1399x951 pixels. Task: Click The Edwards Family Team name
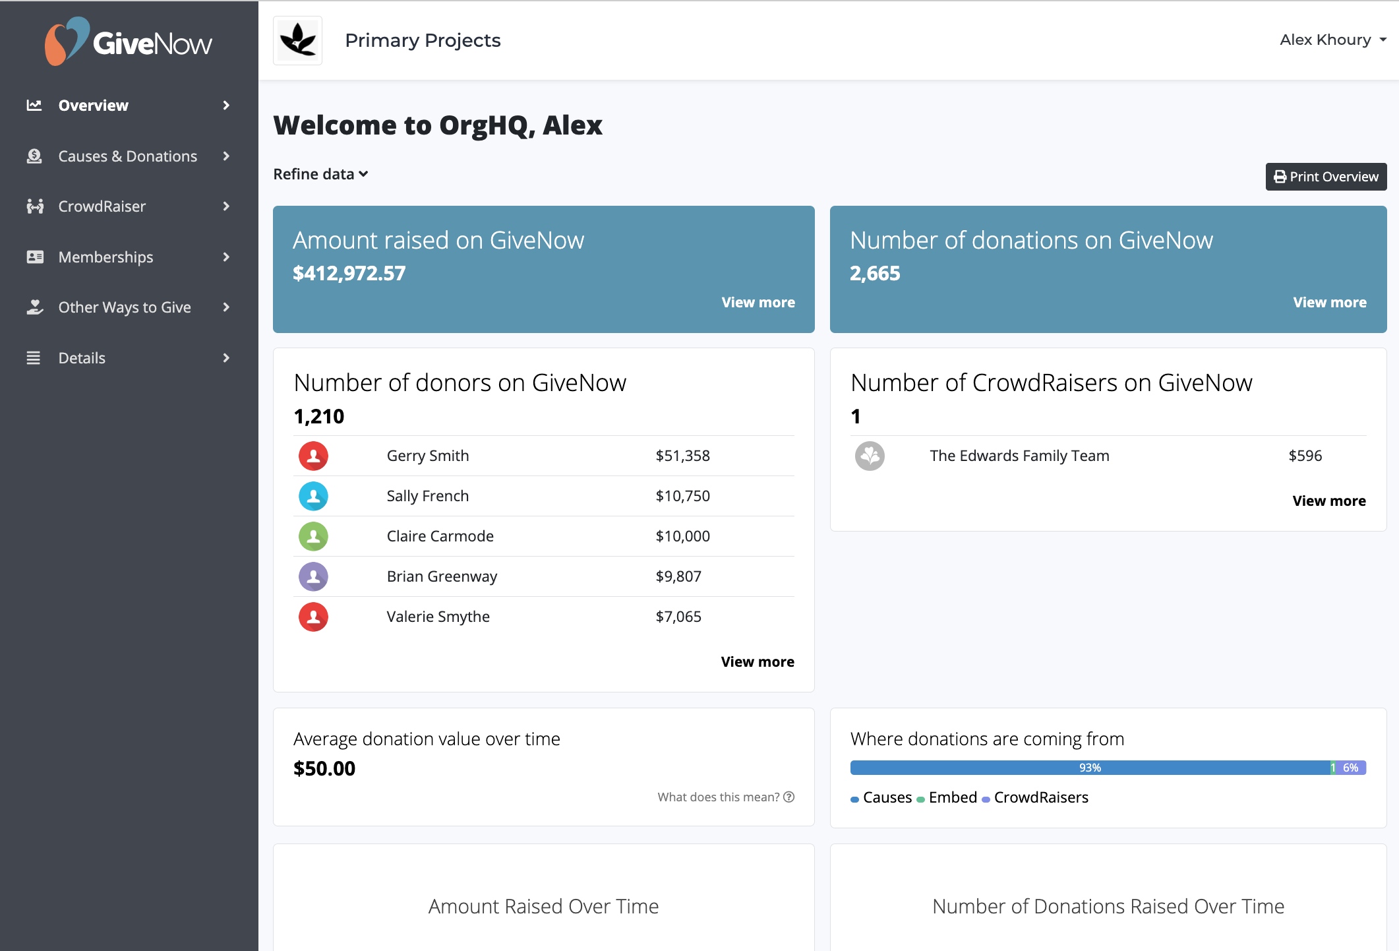click(1019, 456)
